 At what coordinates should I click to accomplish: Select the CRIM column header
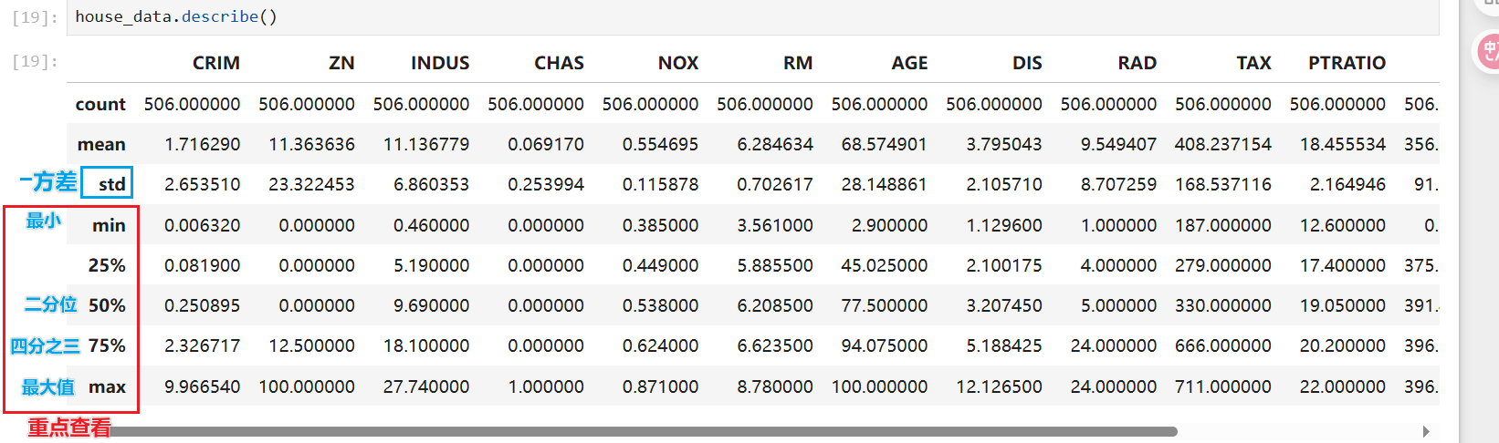[216, 63]
